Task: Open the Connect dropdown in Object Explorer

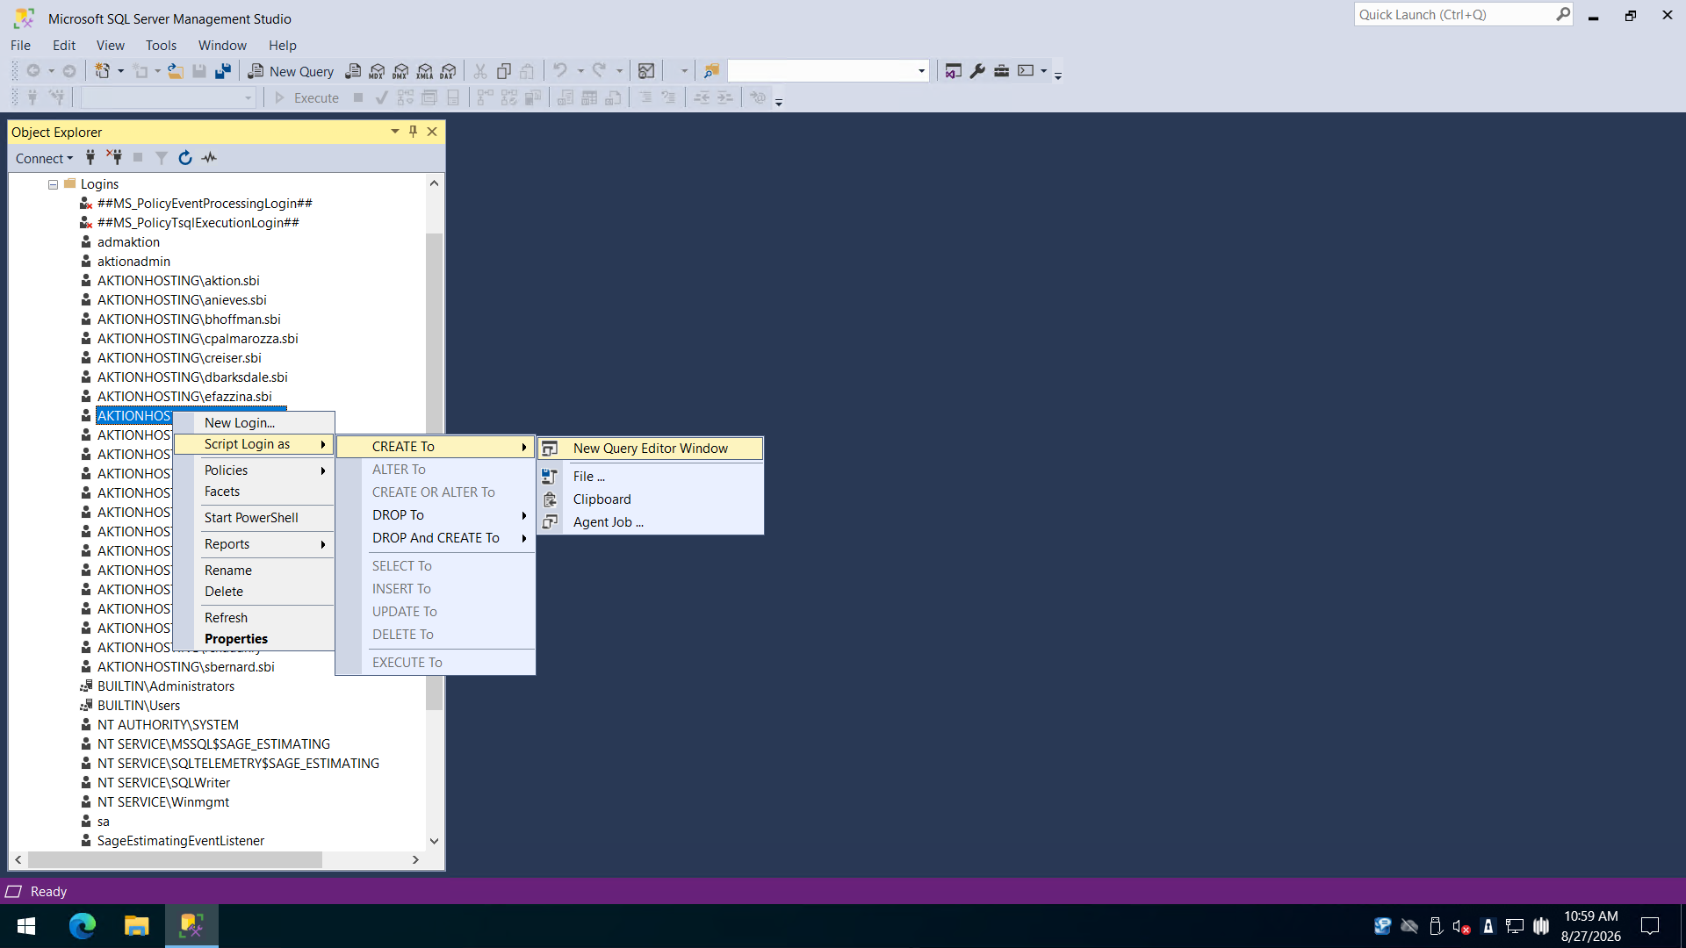Action: (44, 158)
